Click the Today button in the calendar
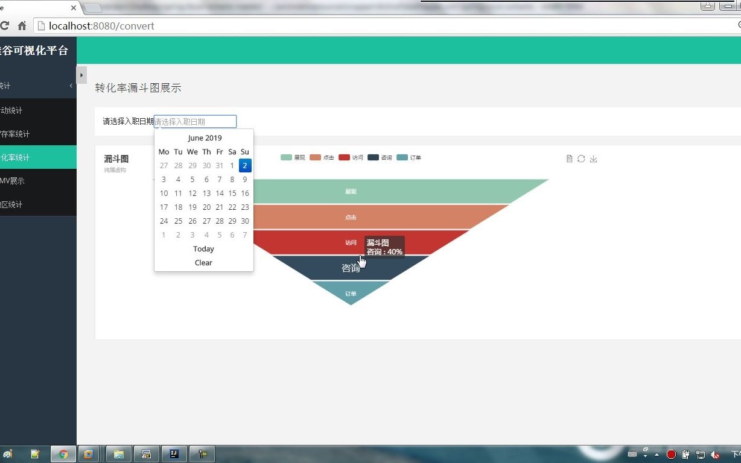 click(x=203, y=248)
